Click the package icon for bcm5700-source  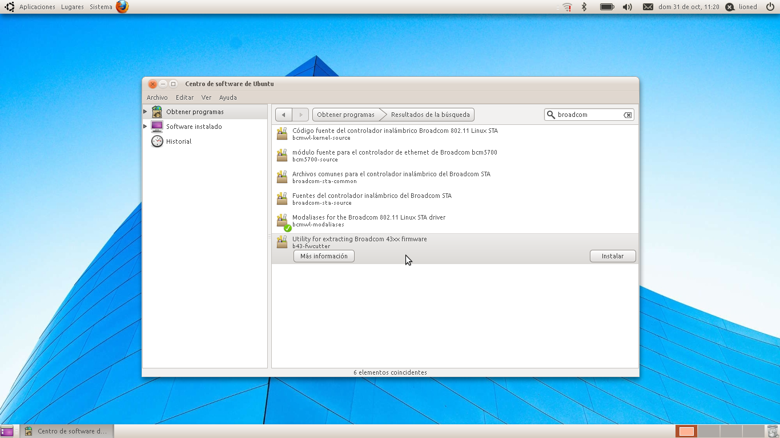(282, 156)
